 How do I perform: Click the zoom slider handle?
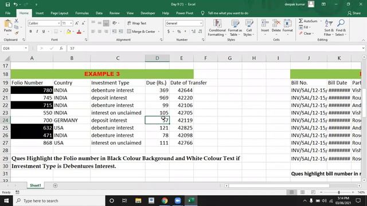click(339, 192)
